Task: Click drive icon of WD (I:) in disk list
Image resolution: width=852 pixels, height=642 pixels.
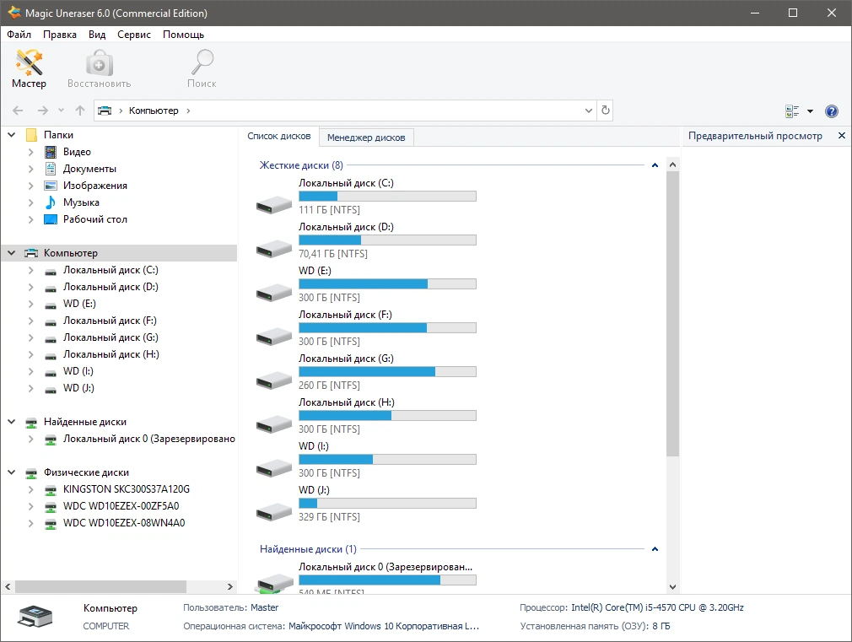Action: [274, 468]
